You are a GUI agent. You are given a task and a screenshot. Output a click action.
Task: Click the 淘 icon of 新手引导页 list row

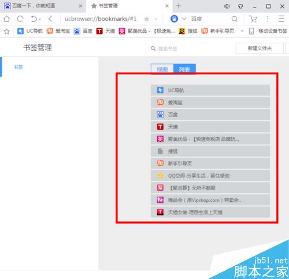[160, 163]
